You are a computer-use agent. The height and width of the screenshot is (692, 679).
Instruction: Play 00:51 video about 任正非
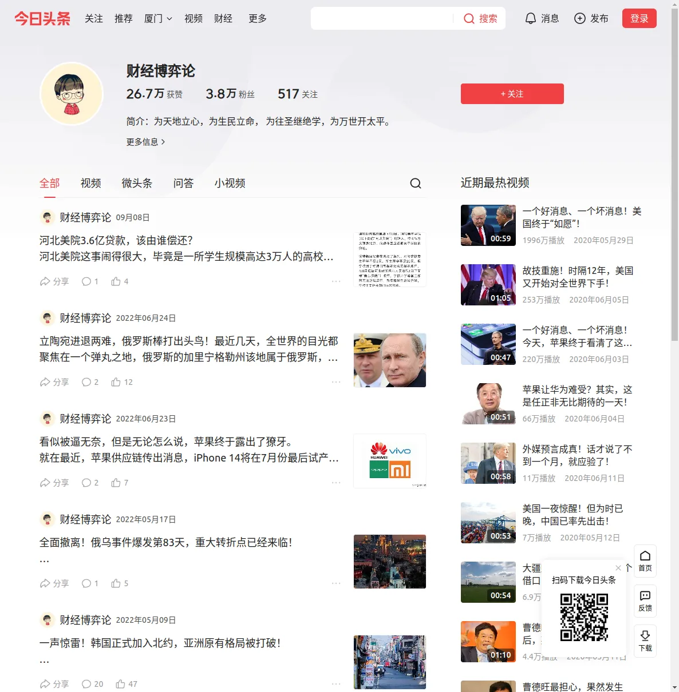[488, 404]
